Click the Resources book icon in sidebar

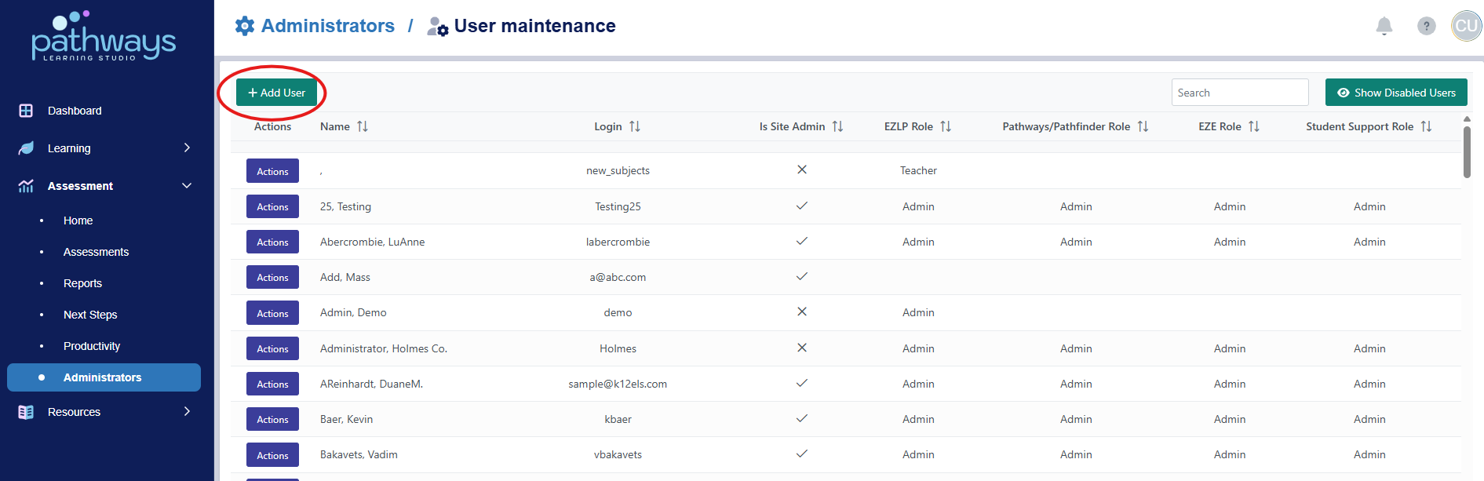(26, 412)
